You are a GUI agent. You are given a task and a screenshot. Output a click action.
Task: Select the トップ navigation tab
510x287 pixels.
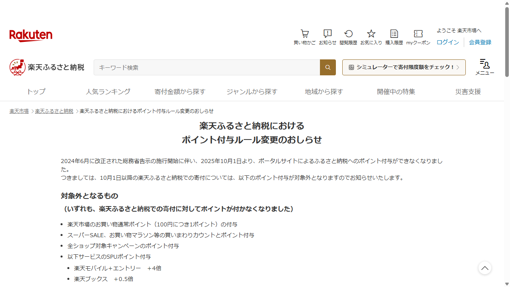click(x=36, y=92)
